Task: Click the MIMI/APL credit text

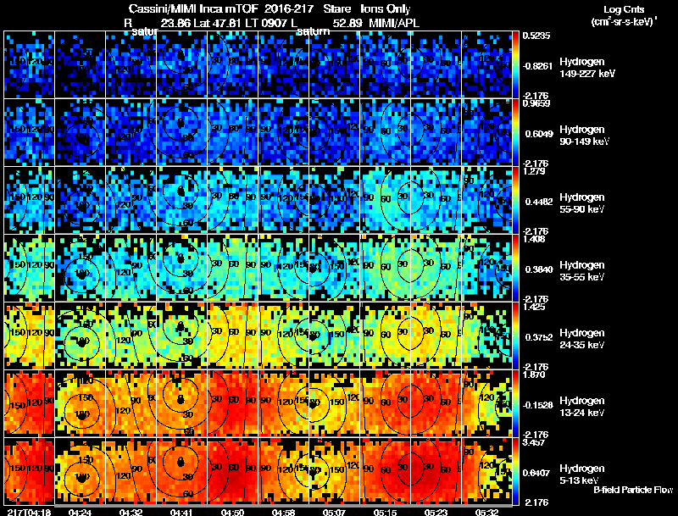Action: [x=394, y=23]
